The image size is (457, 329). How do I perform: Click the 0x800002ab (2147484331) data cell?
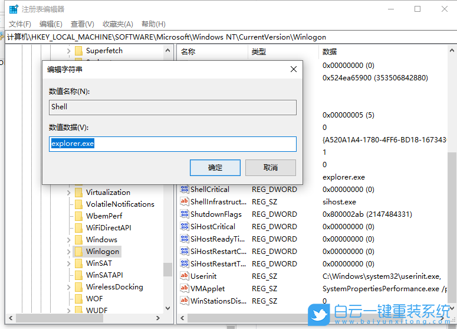(367, 214)
